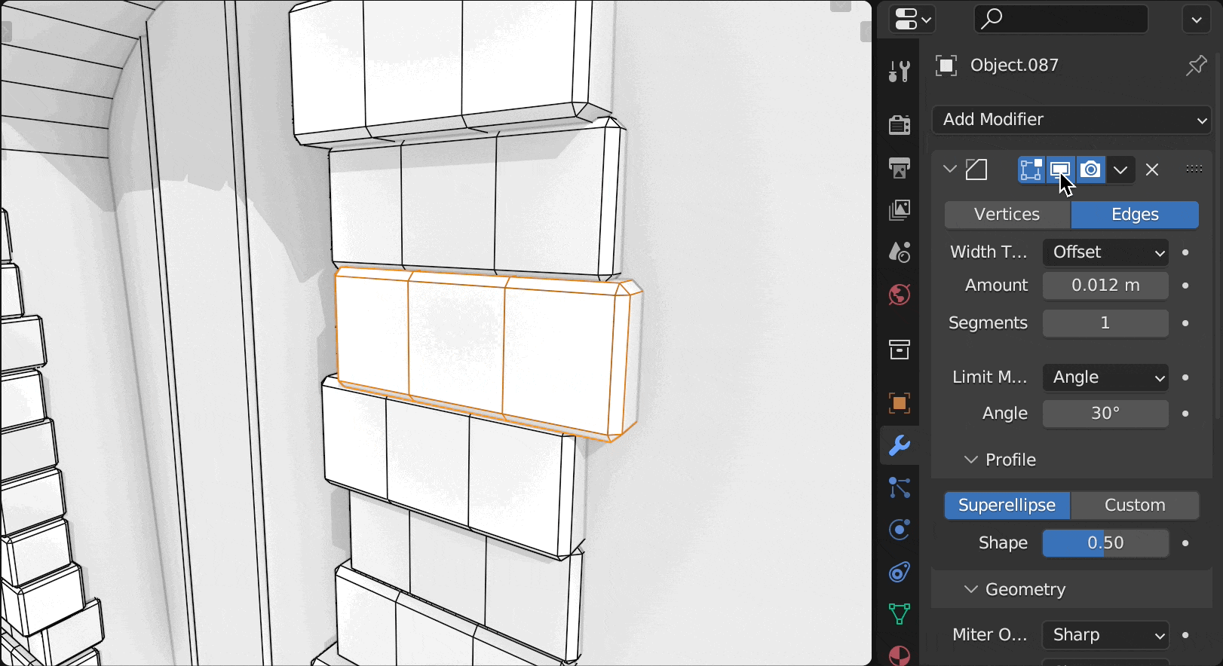Viewport: 1223px width, 666px height.
Task: Animate the Limit Method property dot
Action: click(1185, 377)
